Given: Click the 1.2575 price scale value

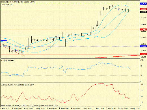Looking at the screenshot, I should coord(143,44).
